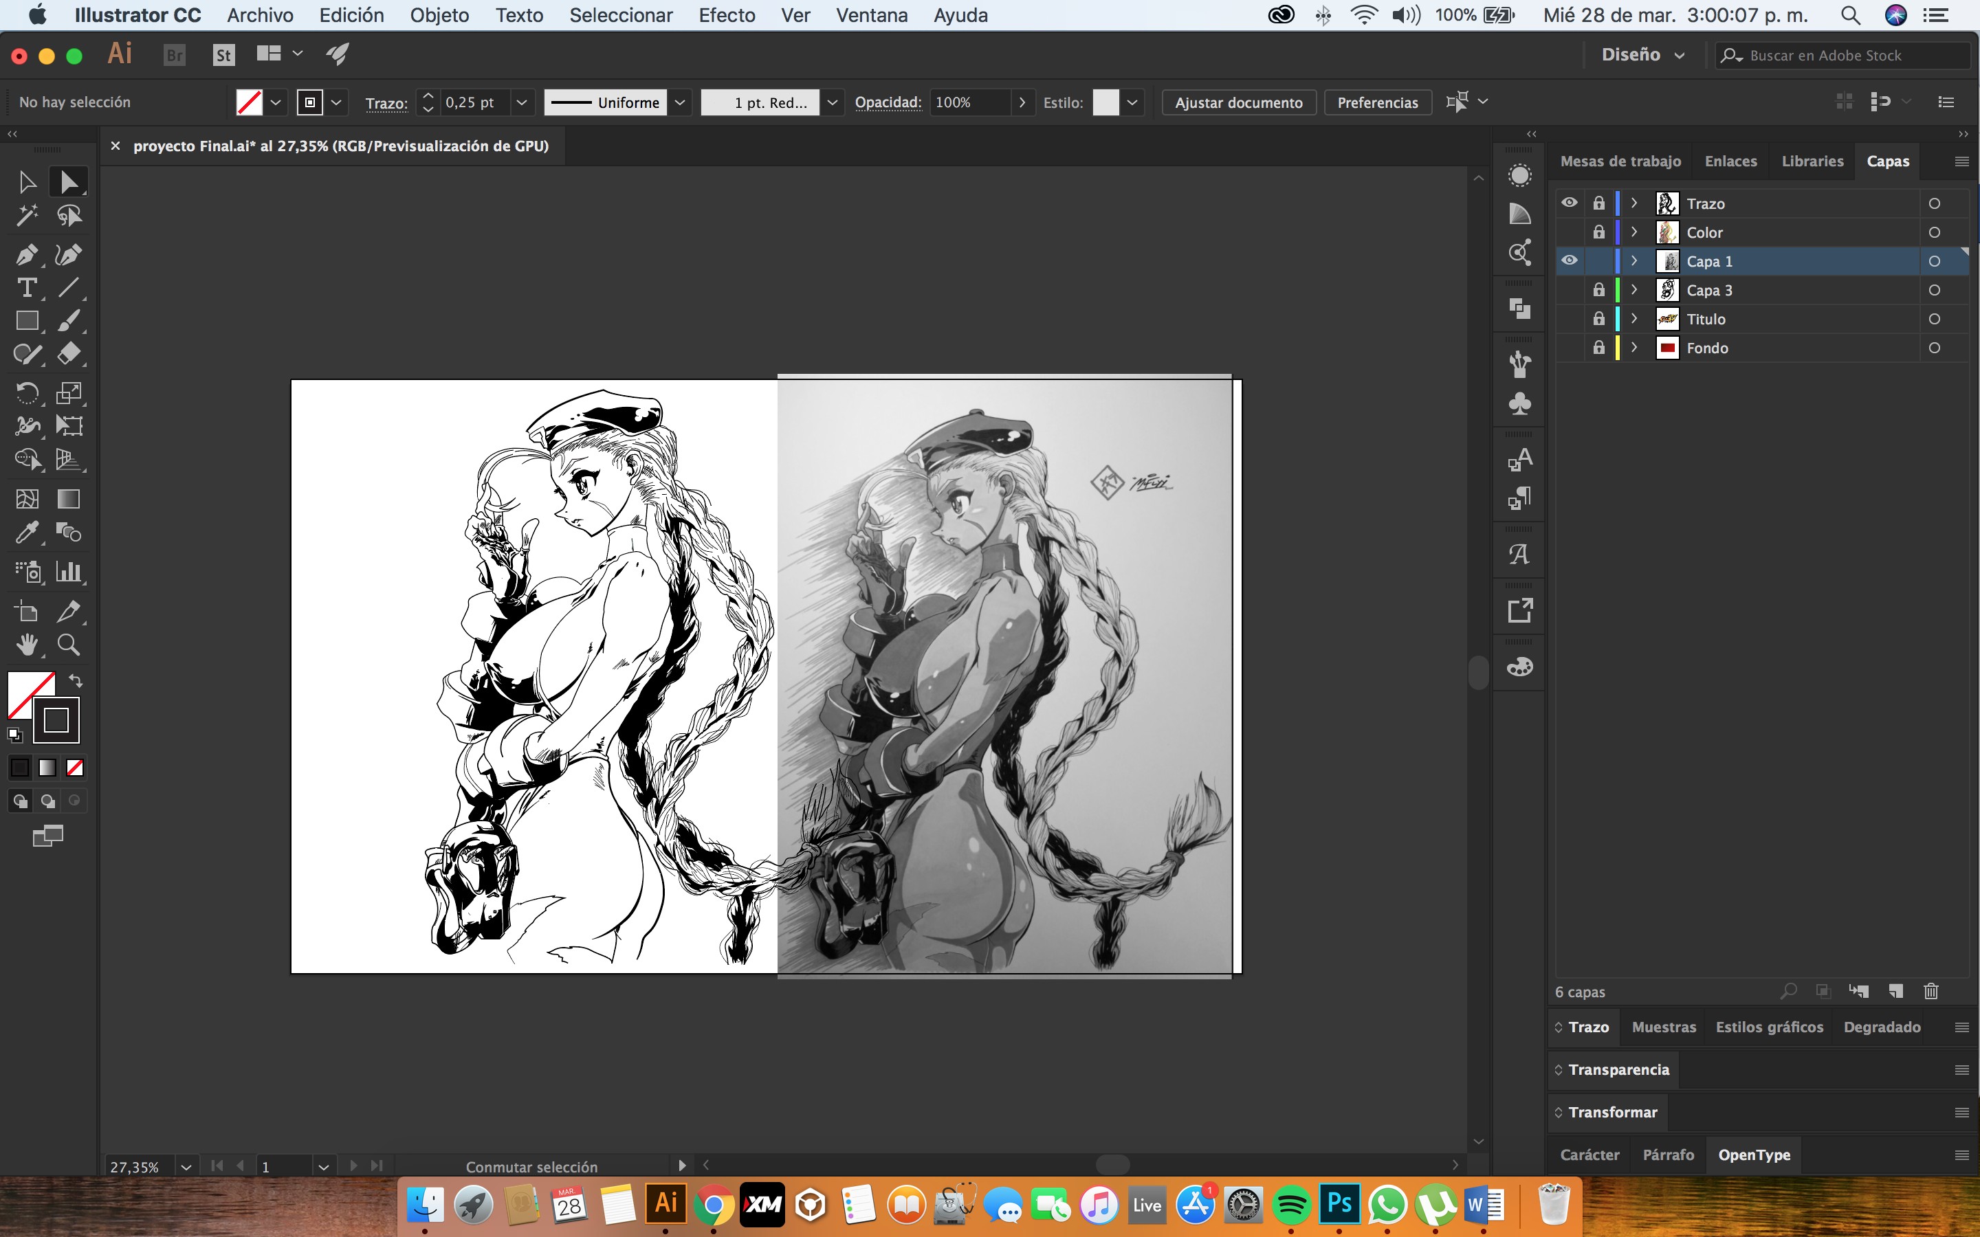Select the Line Segment tool

click(69, 287)
